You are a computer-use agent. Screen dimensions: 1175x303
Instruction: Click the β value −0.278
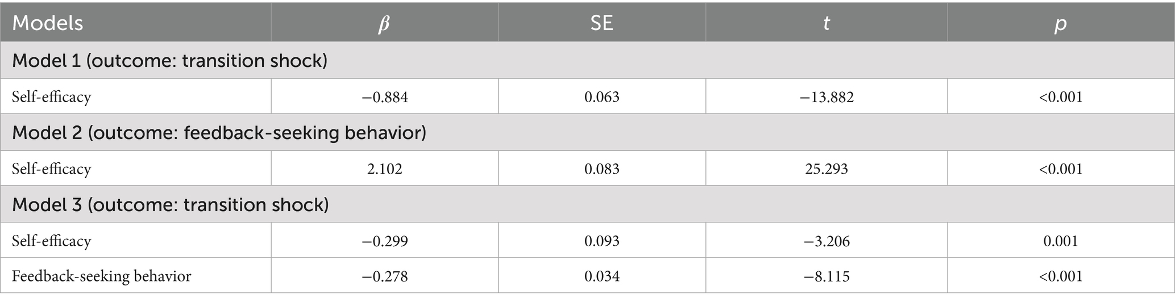click(x=385, y=276)
